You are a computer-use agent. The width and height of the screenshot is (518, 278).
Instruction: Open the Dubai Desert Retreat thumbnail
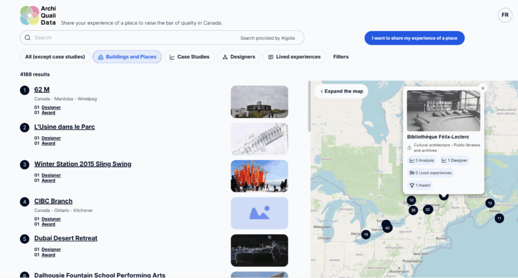(260, 250)
